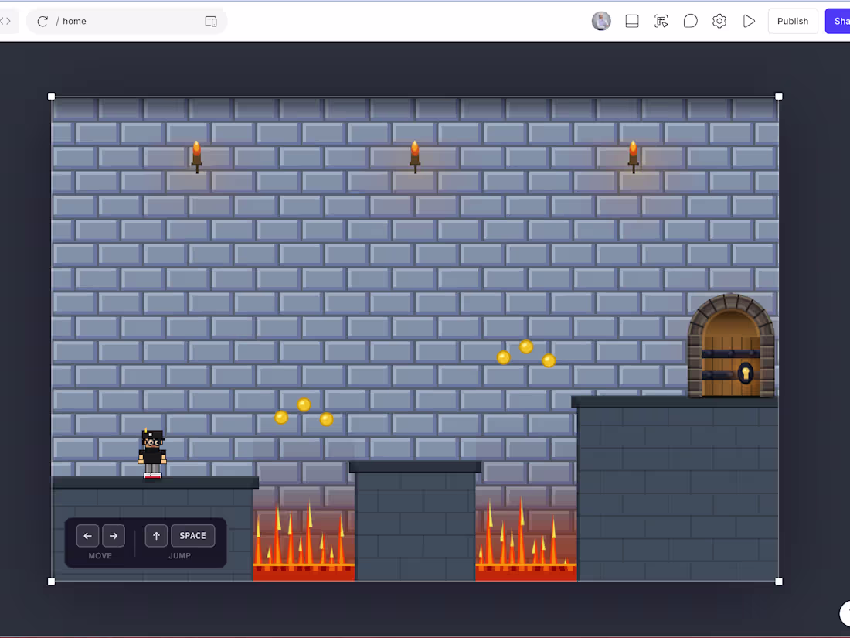Click the wooden arched exit door
The image size is (850, 638).
click(x=731, y=346)
